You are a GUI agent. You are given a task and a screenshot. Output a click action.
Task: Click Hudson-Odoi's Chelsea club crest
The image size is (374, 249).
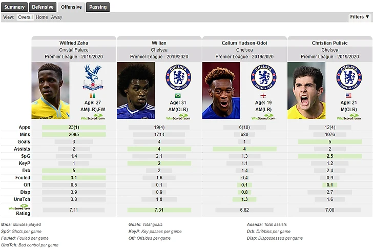click(x=263, y=77)
